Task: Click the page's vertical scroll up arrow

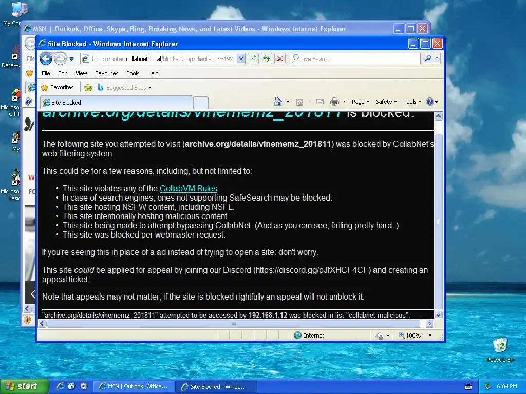Action: pos(438,116)
